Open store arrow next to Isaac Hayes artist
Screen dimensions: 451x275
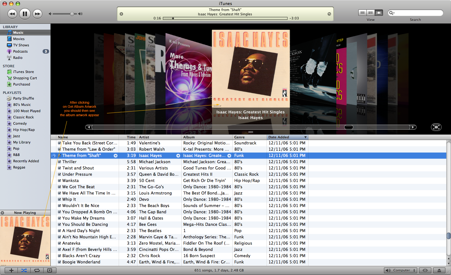point(178,156)
